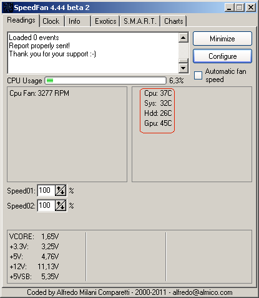Click the +5VSB 5,35V voltage reading
This screenshot has height=298, width=259.
[34, 277]
